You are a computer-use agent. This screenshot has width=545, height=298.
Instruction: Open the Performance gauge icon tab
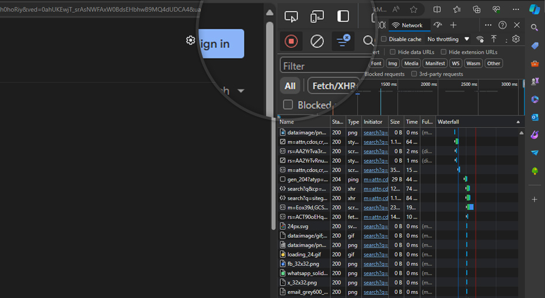tap(438, 25)
